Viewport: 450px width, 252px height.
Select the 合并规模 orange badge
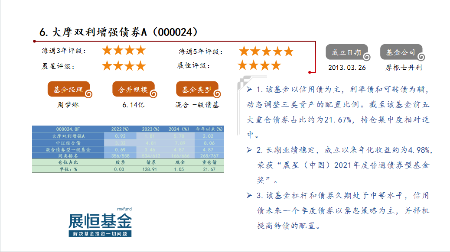pos(133,90)
